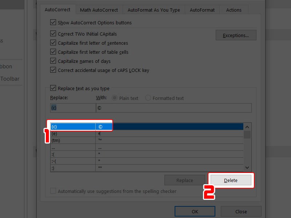Toggle Show AutoCorrect Options buttons checkbox

[x=53, y=23]
